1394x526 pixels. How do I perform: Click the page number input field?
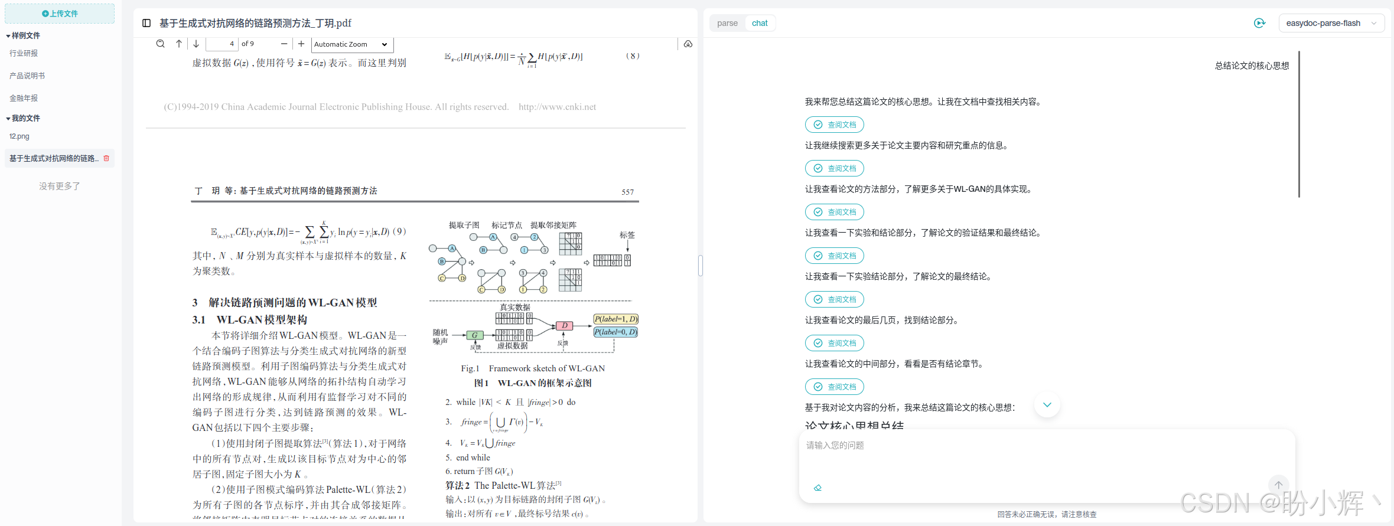point(222,44)
